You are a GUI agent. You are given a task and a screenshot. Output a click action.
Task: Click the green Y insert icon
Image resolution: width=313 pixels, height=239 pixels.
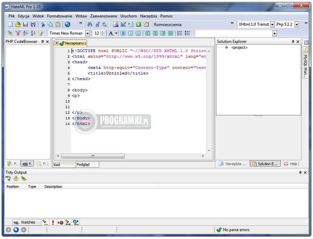tap(138, 24)
